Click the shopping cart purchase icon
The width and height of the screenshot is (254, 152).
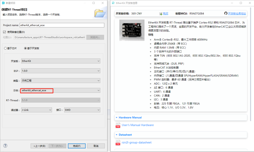click(161, 14)
